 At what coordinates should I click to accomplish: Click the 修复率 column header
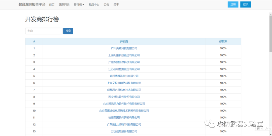223,42
